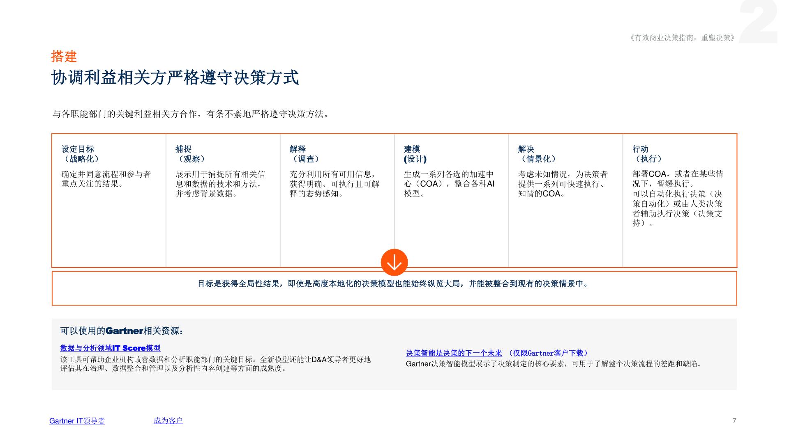Viewport: 789px width, 443px height.
Task: Click the subtitle beginning 与各职能部门的关键利益相关方
Action: [x=191, y=114]
